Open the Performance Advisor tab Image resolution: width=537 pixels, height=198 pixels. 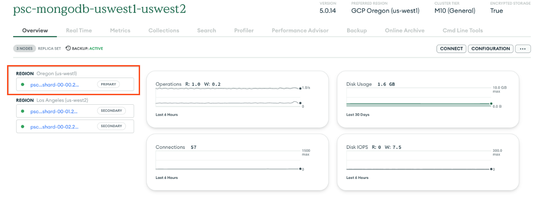tap(300, 31)
